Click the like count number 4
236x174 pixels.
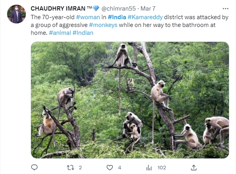(x=119, y=168)
